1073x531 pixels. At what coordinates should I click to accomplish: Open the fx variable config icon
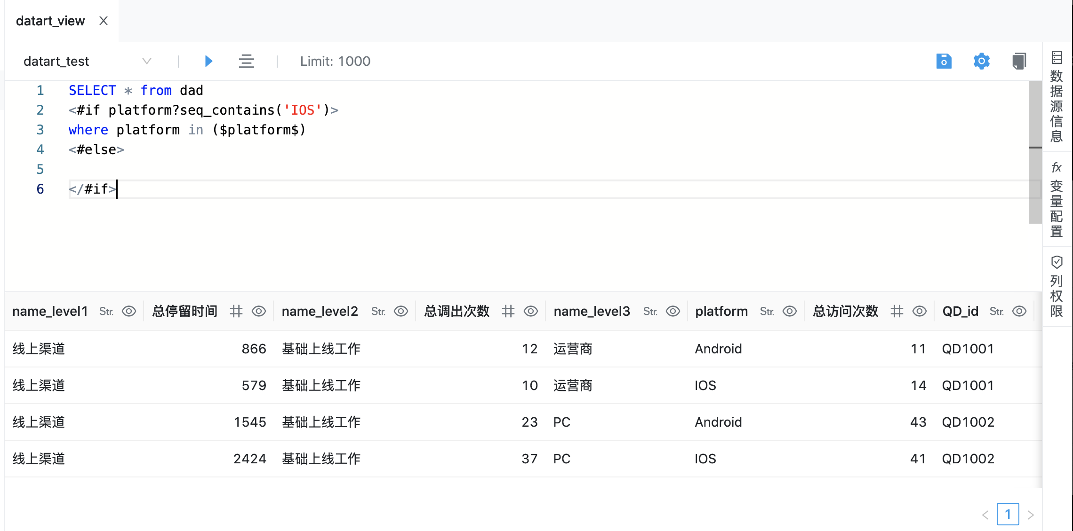1057,167
